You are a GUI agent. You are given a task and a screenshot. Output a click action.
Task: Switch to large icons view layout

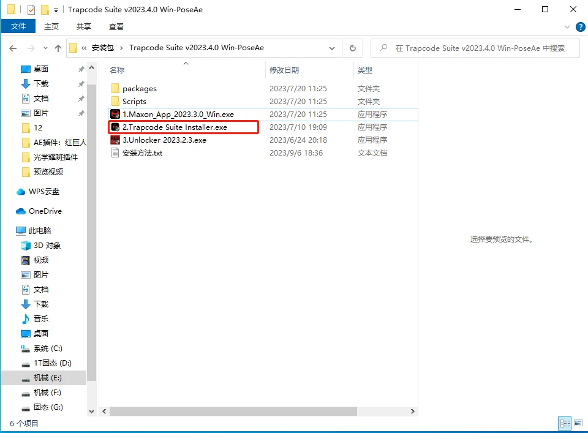pos(578,424)
